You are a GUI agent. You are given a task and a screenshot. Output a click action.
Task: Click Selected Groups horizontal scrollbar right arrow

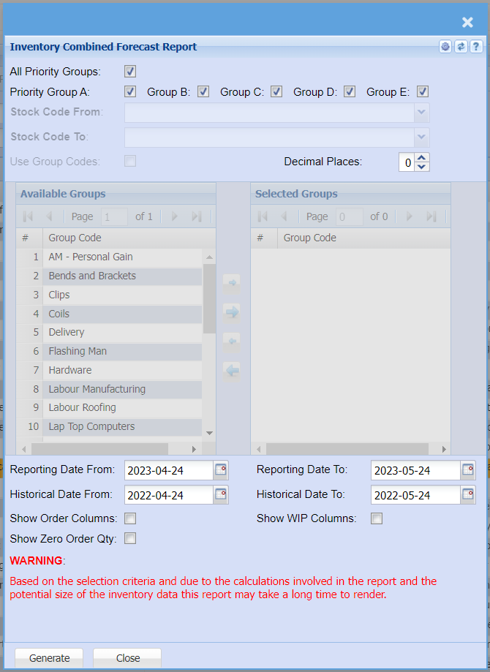tap(444, 449)
